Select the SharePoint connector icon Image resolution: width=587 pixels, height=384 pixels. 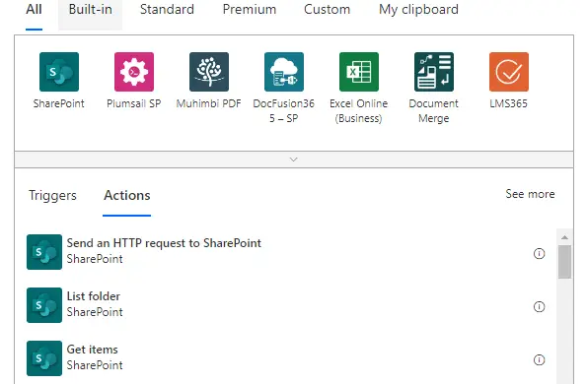pos(59,72)
